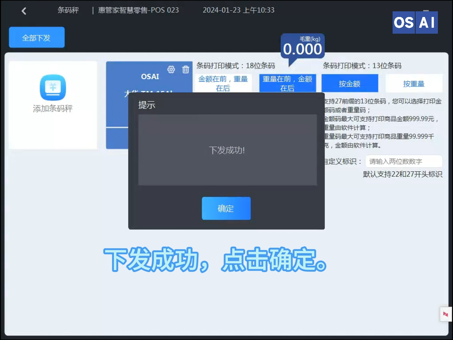Delete the OSAI scale with trash icon
The height and width of the screenshot is (340, 453).
[x=186, y=70]
